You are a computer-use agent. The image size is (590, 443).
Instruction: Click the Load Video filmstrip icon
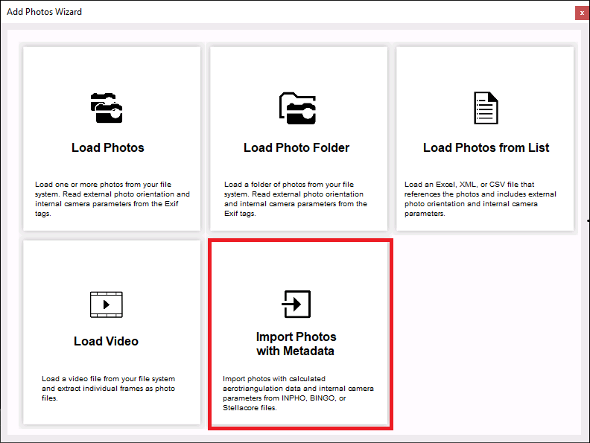106,305
